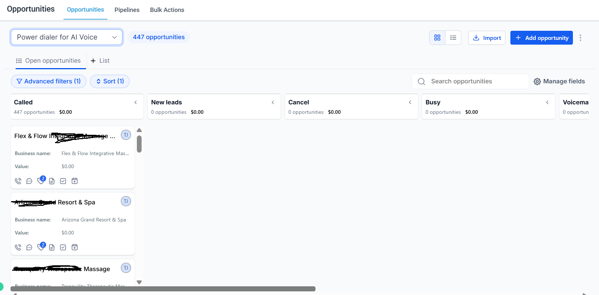Click the Called column vertical scrollbar thumb
This screenshot has width=599, height=295.
coord(139,144)
